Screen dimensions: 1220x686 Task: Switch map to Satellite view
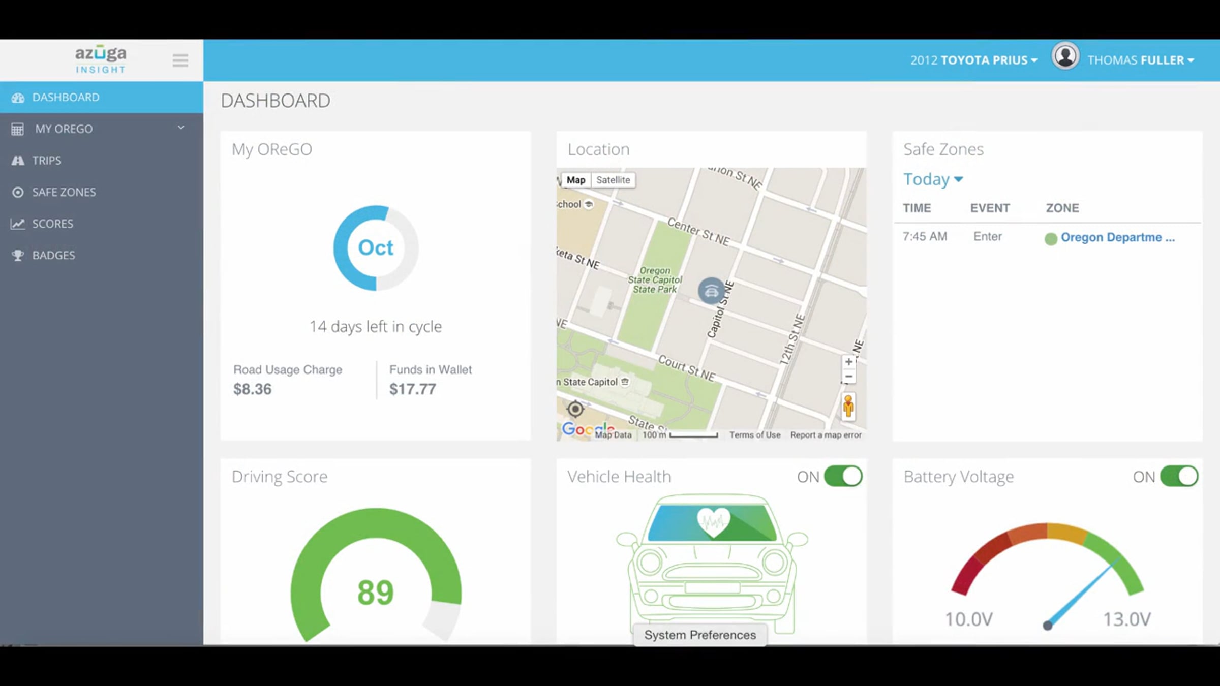click(x=613, y=180)
